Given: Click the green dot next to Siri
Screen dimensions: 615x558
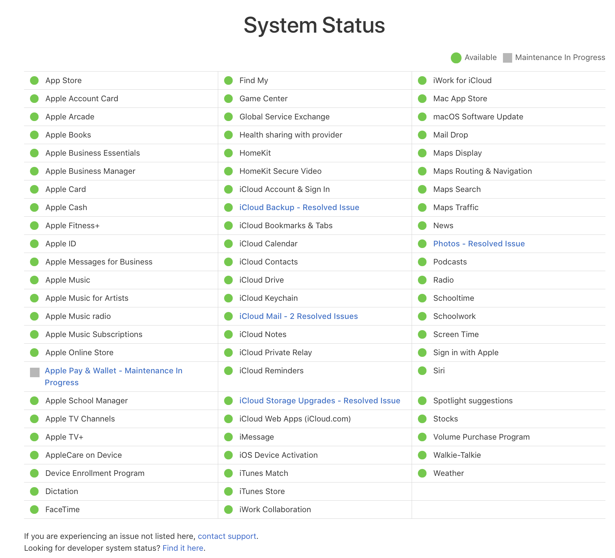Looking at the screenshot, I should (x=422, y=371).
